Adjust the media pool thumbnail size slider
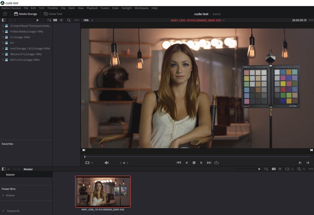Image resolution: width=314 pixels, height=215 pixels. pyautogui.click(x=259, y=169)
